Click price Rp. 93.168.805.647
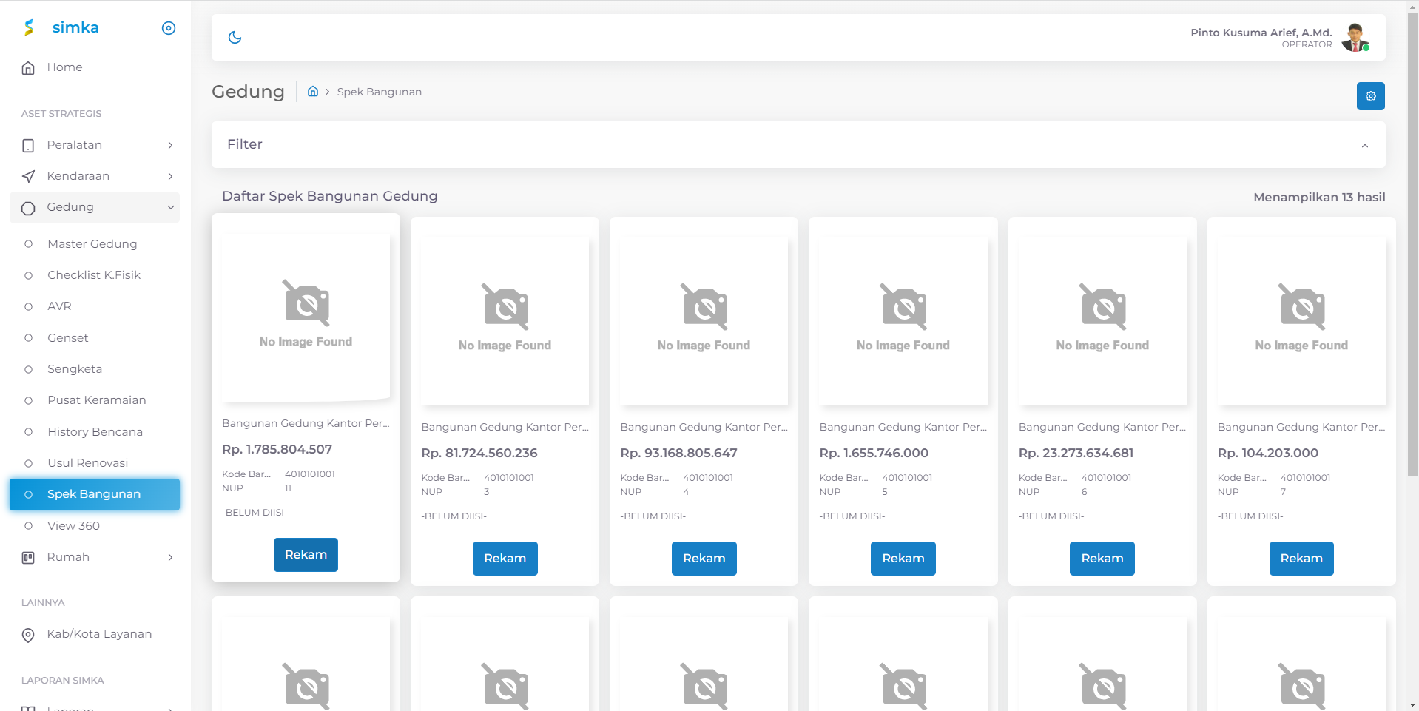This screenshot has width=1419, height=711. tap(678, 453)
